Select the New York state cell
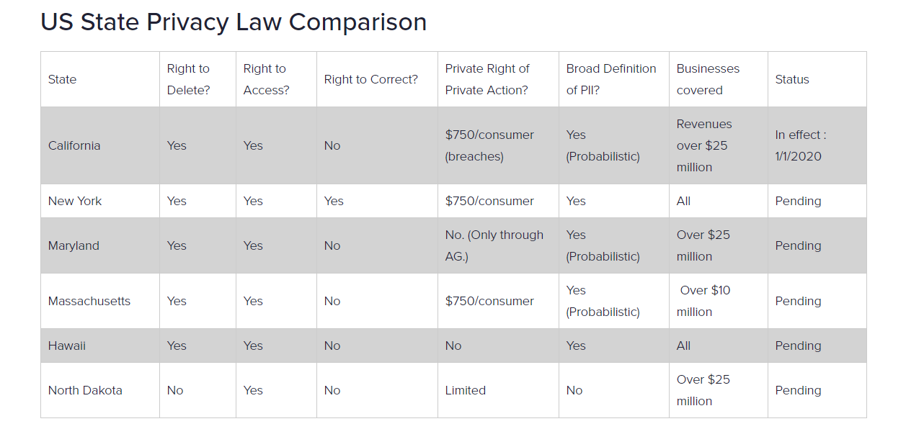This screenshot has height=447, width=906. point(75,201)
